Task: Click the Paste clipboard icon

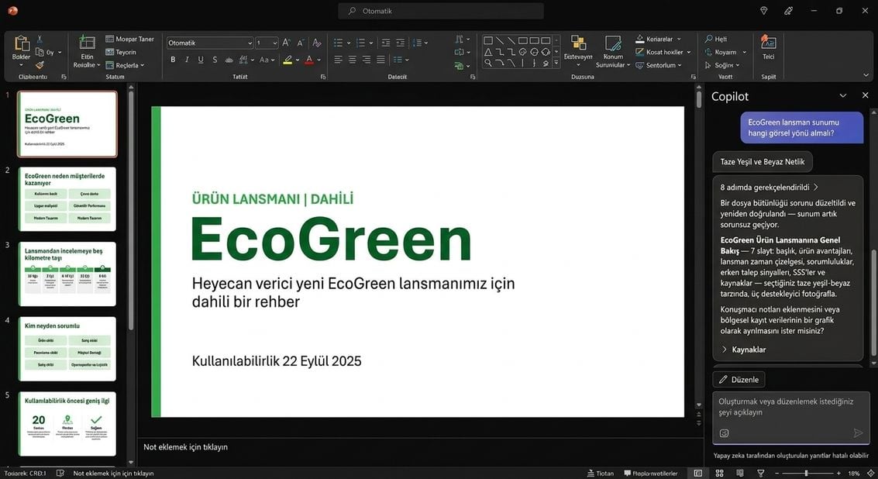Action: [21, 43]
